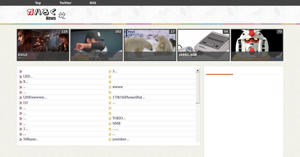Image resolution: width=300 pixels, height=157 pixels.
Task: Open the EXILE thumbnail with count 125
Action: pyautogui.click(x=43, y=45)
